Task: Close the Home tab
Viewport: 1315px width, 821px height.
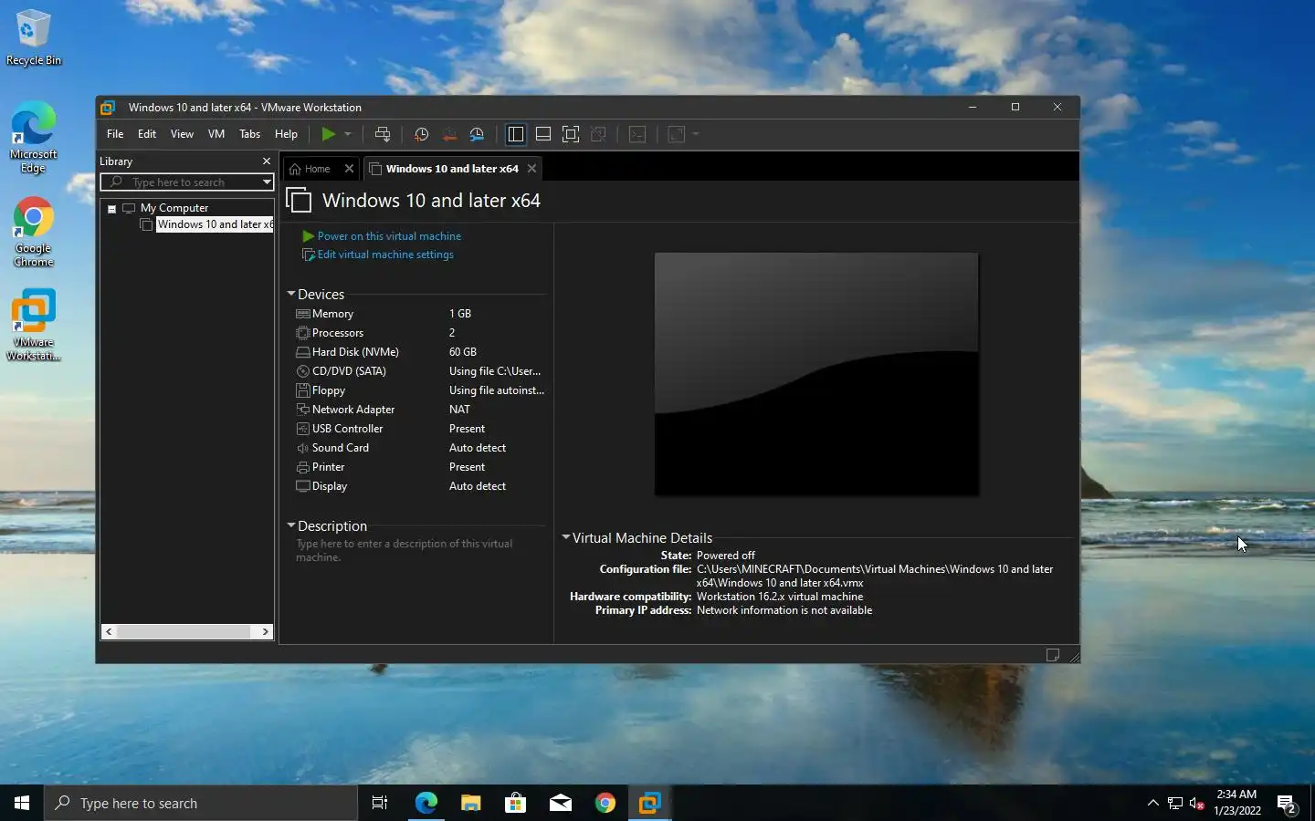Action: [x=349, y=169]
